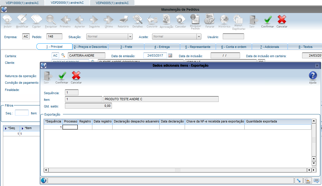Click the chat bubble status bar icon
The height and width of the screenshot is (186, 322).
(317, 181)
